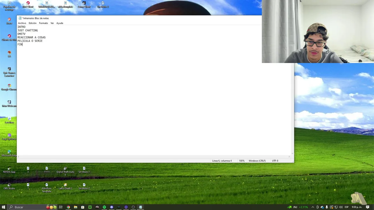
Task: Select the Riot Client desktop icon
Action: (28, 5)
